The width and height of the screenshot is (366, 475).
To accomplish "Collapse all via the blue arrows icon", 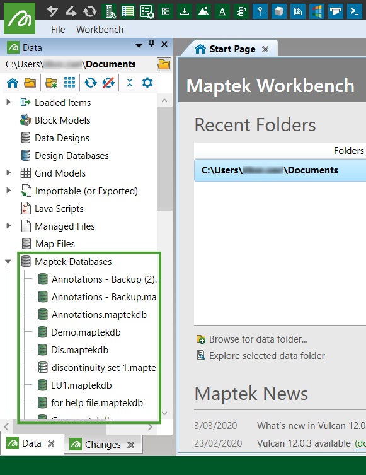I will 130,83.
